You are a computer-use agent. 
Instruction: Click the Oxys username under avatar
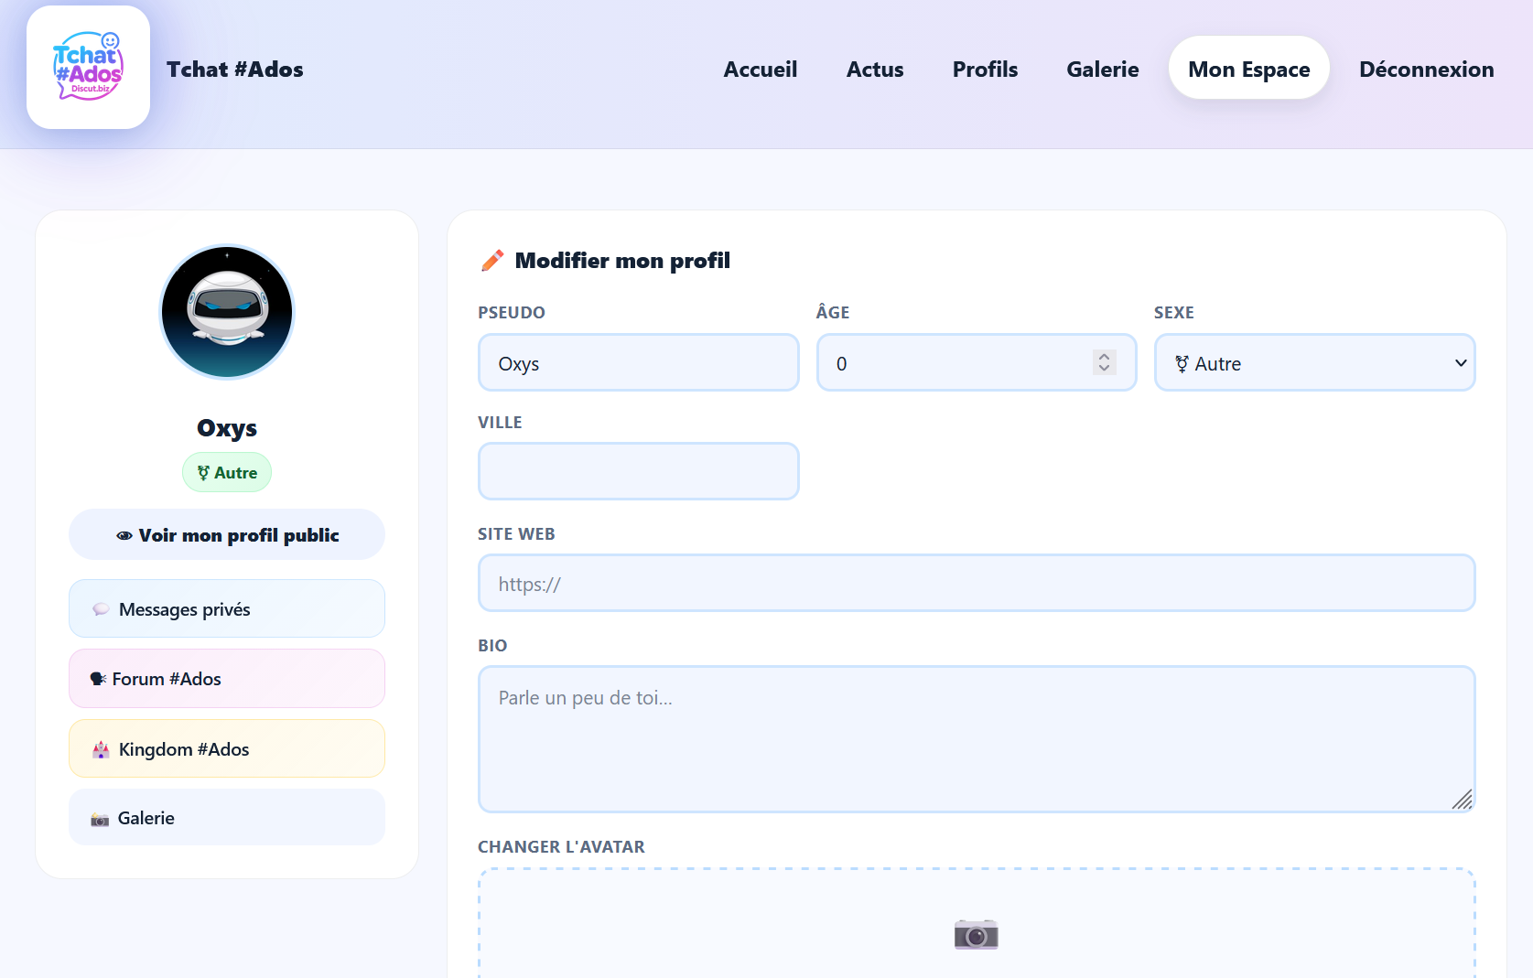[x=227, y=428]
